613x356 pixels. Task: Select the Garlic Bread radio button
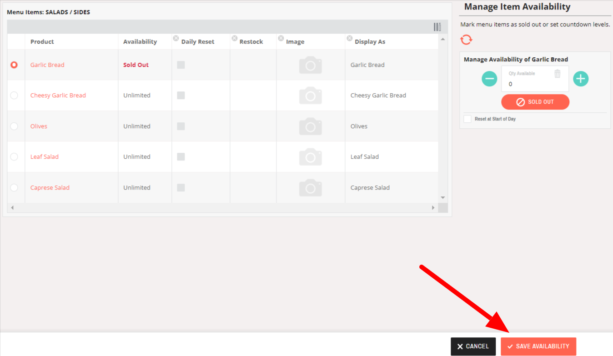[14, 65]
